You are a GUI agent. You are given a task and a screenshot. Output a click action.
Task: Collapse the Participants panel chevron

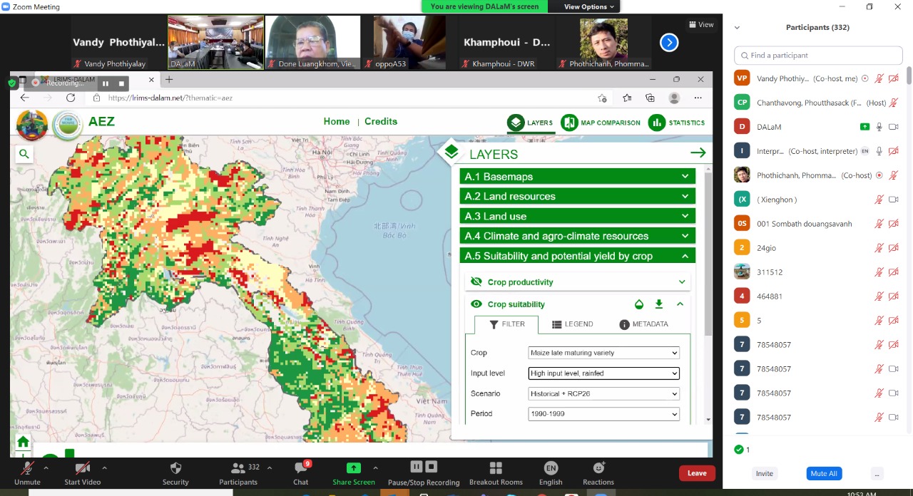point(737,28)
